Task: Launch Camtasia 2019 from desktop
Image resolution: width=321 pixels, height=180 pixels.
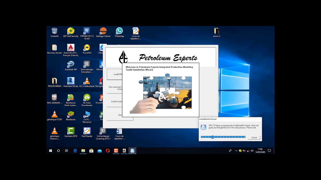Action: tap(71, 132)
